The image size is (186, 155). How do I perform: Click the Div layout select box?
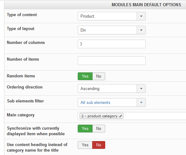(107, 30)
